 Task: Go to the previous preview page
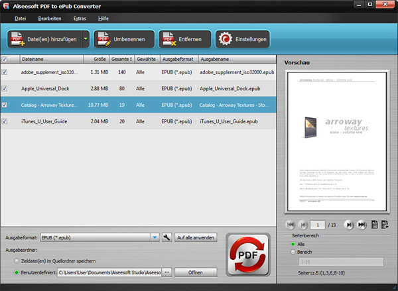click(x=302, y=225)
